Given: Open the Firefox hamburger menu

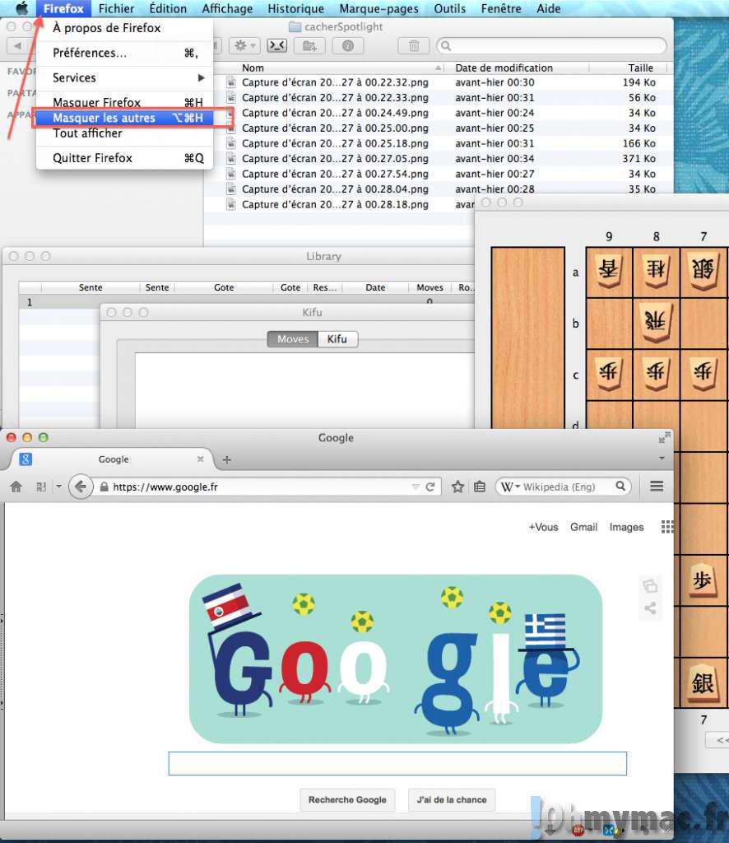Looking at the screenshot, I should pyautogui.click(x=657, y=487).
